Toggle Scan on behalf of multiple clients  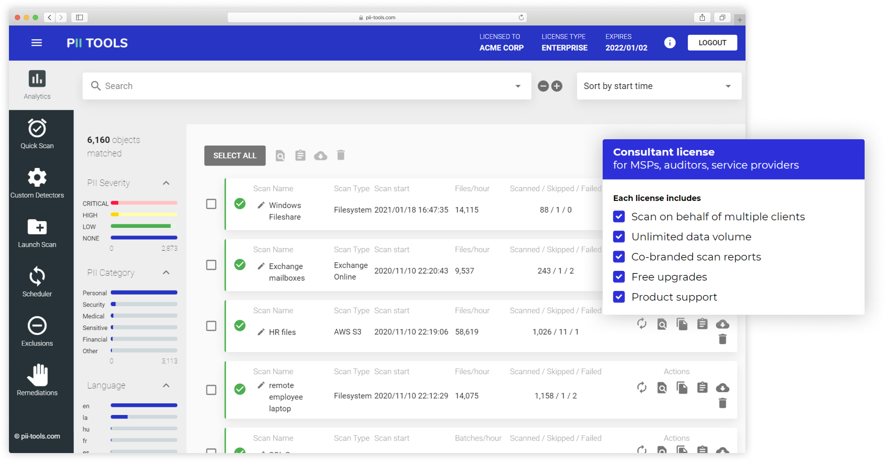pyautogui.click(x=619, y=217)
